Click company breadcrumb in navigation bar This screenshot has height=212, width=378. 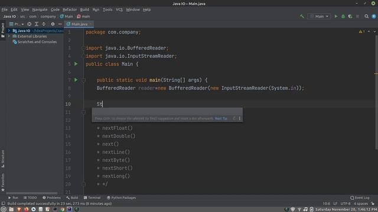48,16
